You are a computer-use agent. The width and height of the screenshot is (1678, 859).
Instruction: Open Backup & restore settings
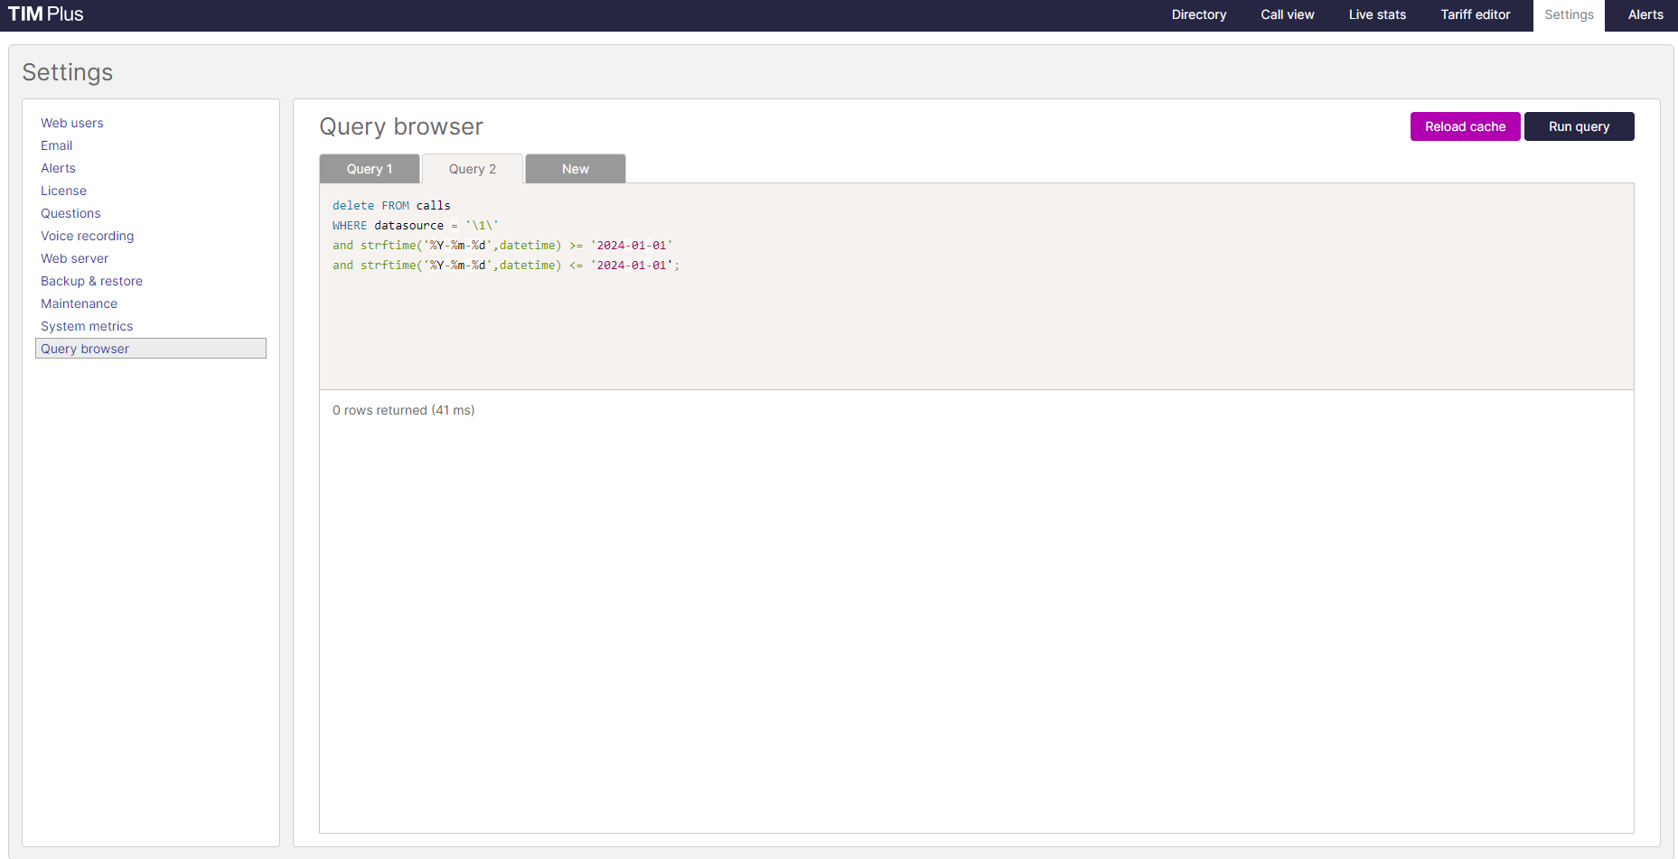pyautogui.click(x=91, y=281)
